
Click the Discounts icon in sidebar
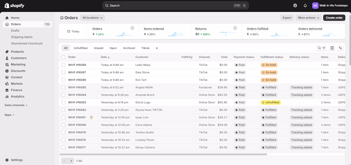point(7,71)
